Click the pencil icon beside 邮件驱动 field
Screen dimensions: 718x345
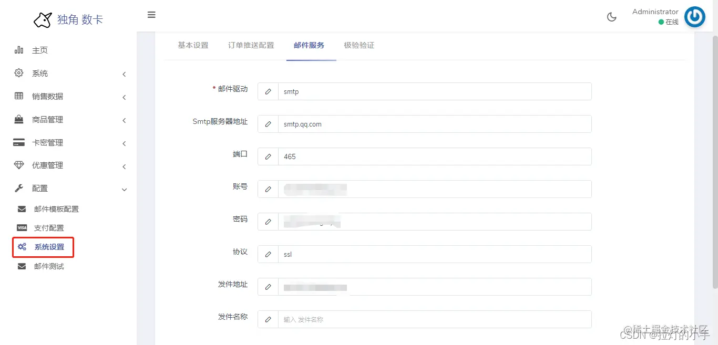pyautogui.click(x=268, y=91)
